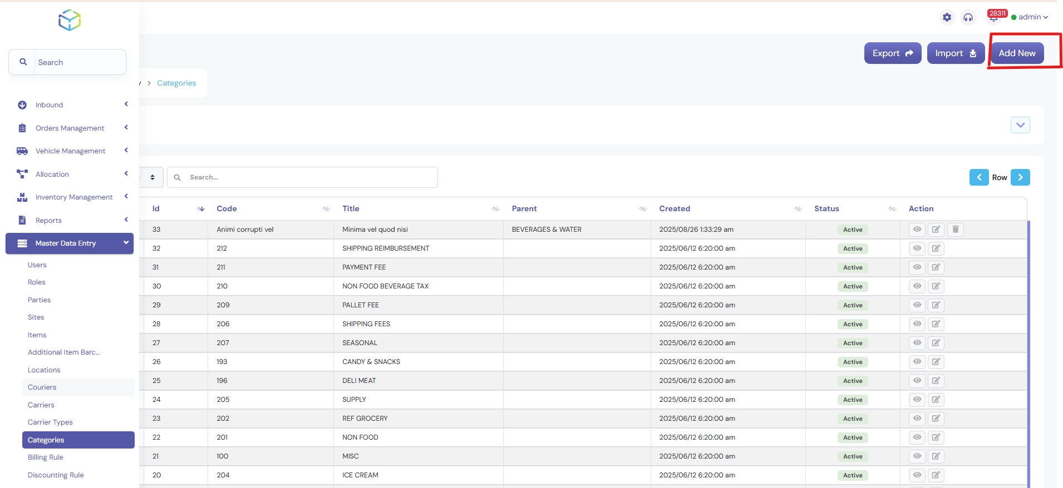This screenshot has width=1063, height=488.
Task: Open the notifications bell with 28311 badge
Action: click(x=993, y=18)
